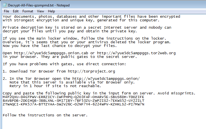
Task: Open the File menu
Action: click(x=6, y=11)
